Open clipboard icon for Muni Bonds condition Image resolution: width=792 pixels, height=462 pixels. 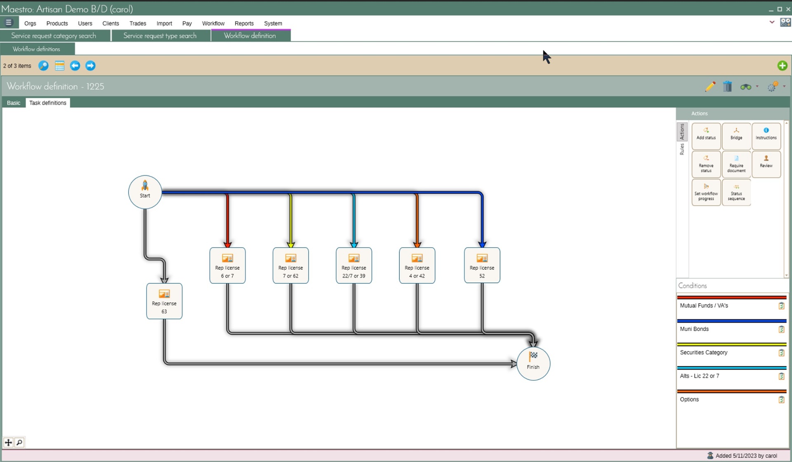click(x=781, y=329)
